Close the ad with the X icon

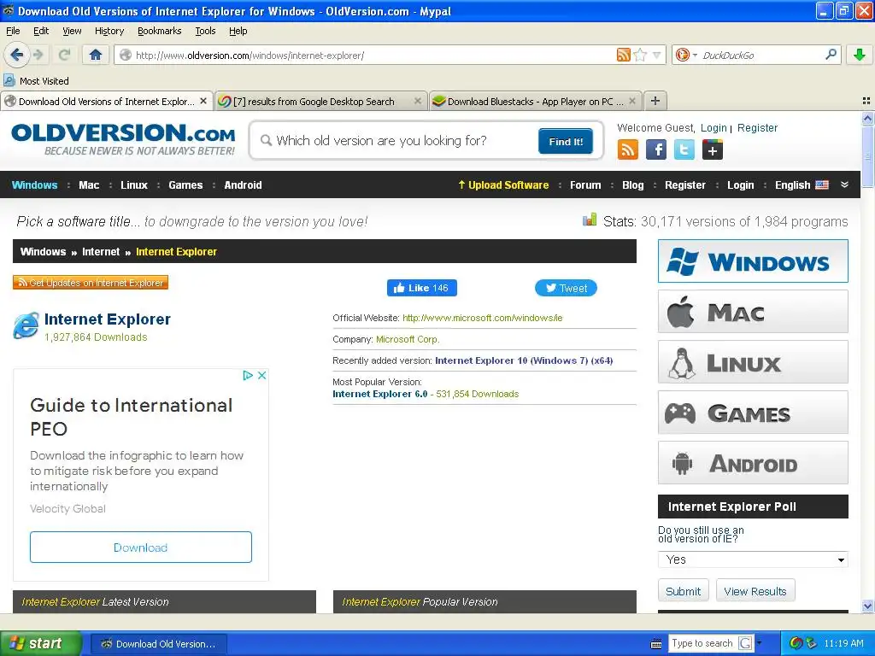261,375
